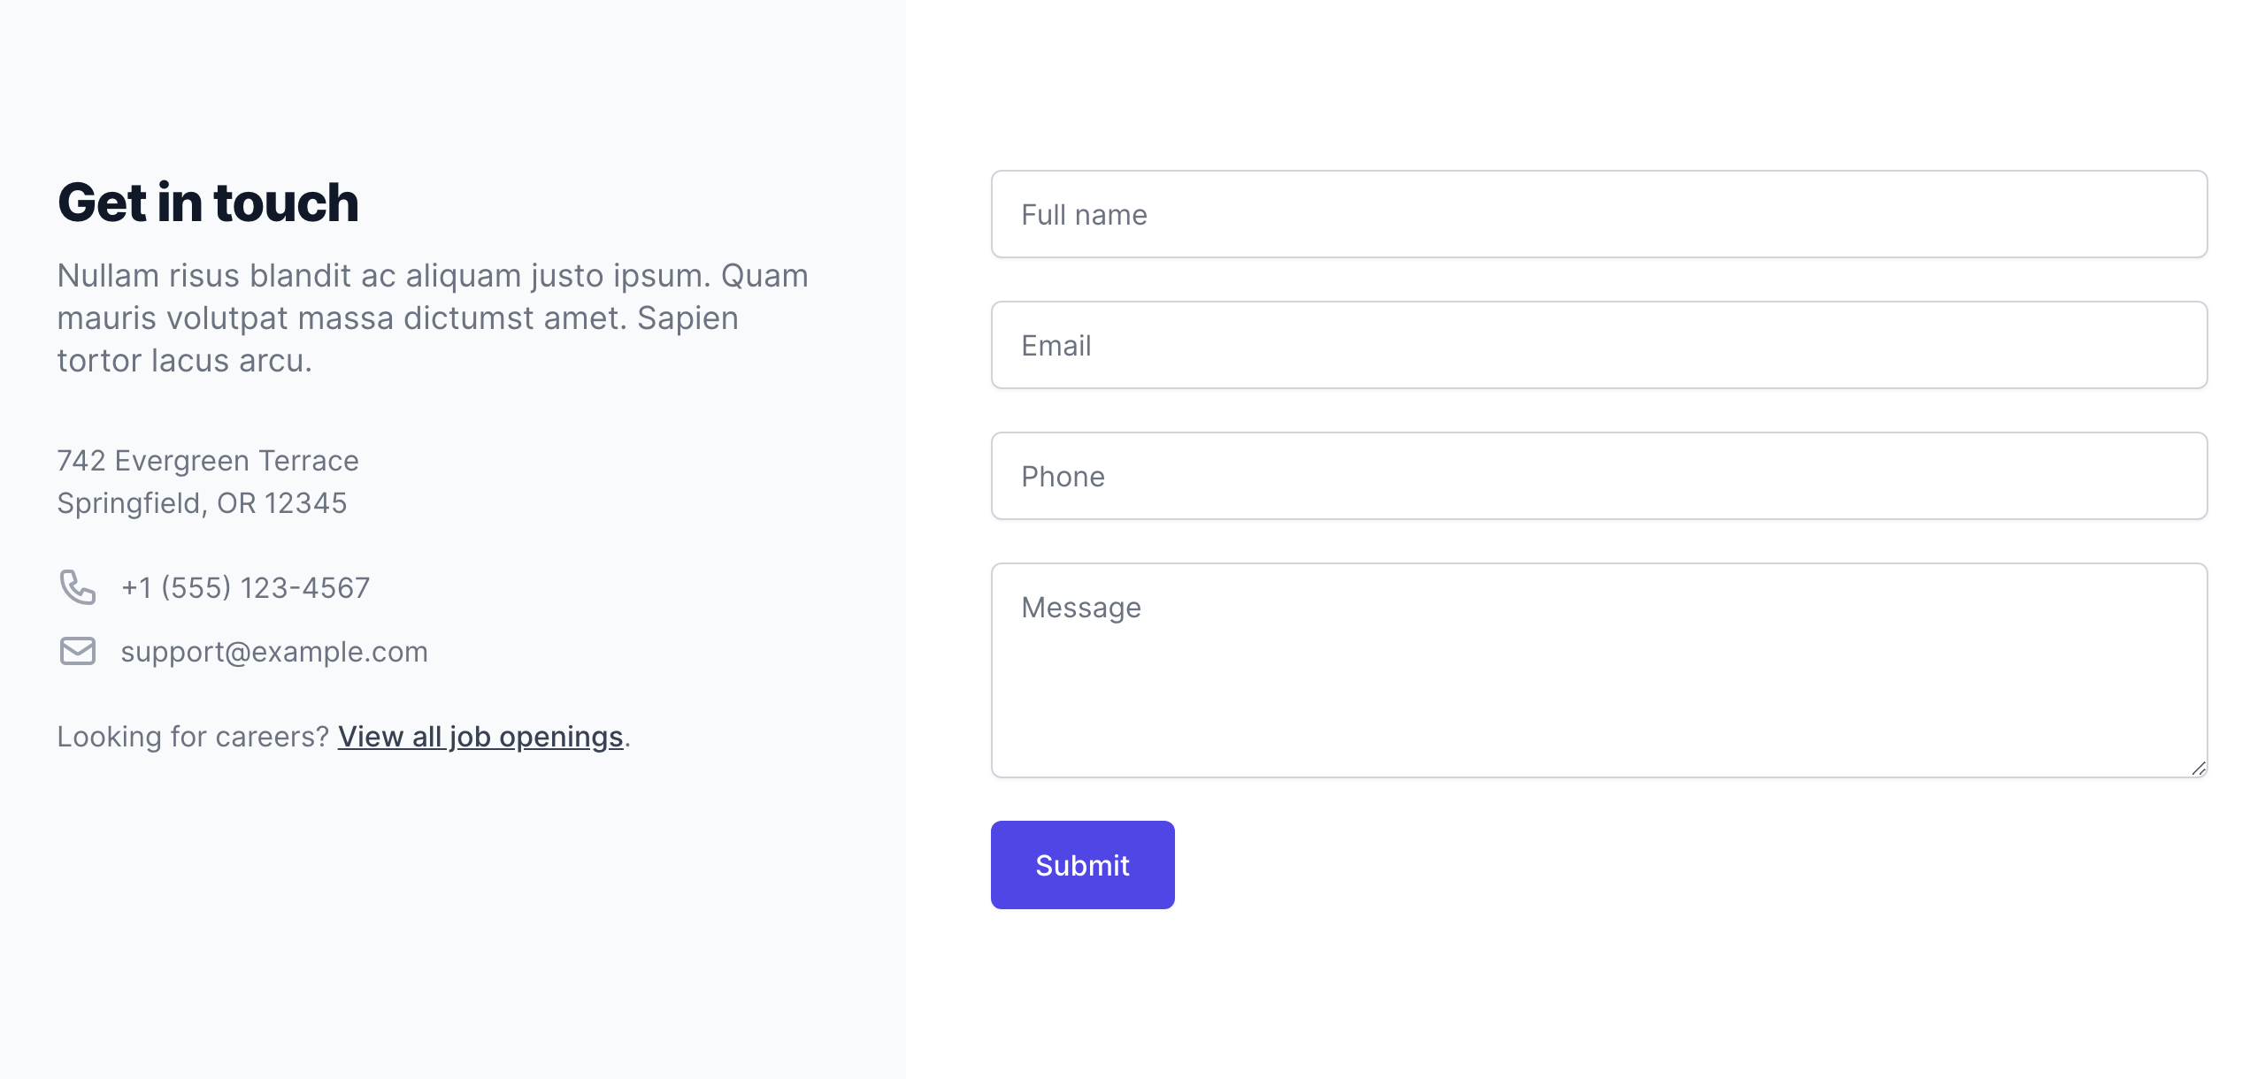Click the word Sapien in the intro
The height and width of the screenshot is (1079, 2265).
[687, 318]
